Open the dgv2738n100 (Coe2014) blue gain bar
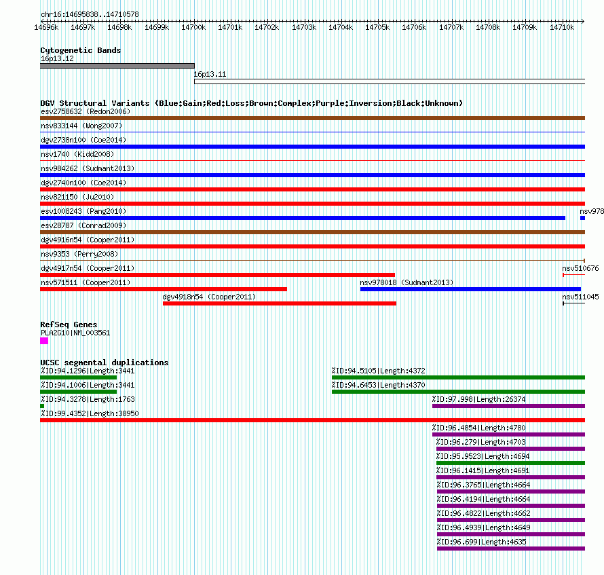604x575 pixels. coord(312,147)
